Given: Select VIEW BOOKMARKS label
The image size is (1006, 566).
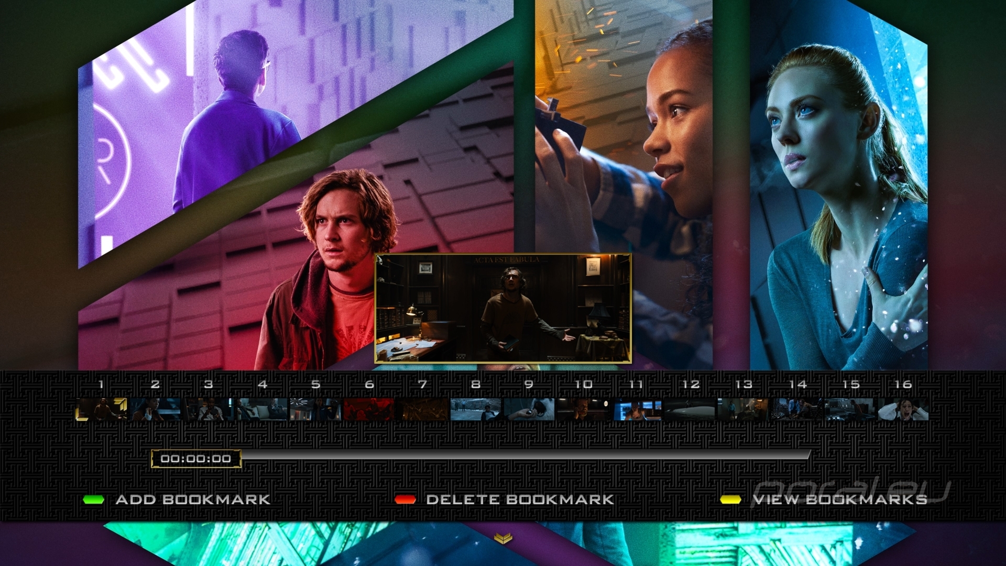Looking at the screenshot, I should point(840,499).
